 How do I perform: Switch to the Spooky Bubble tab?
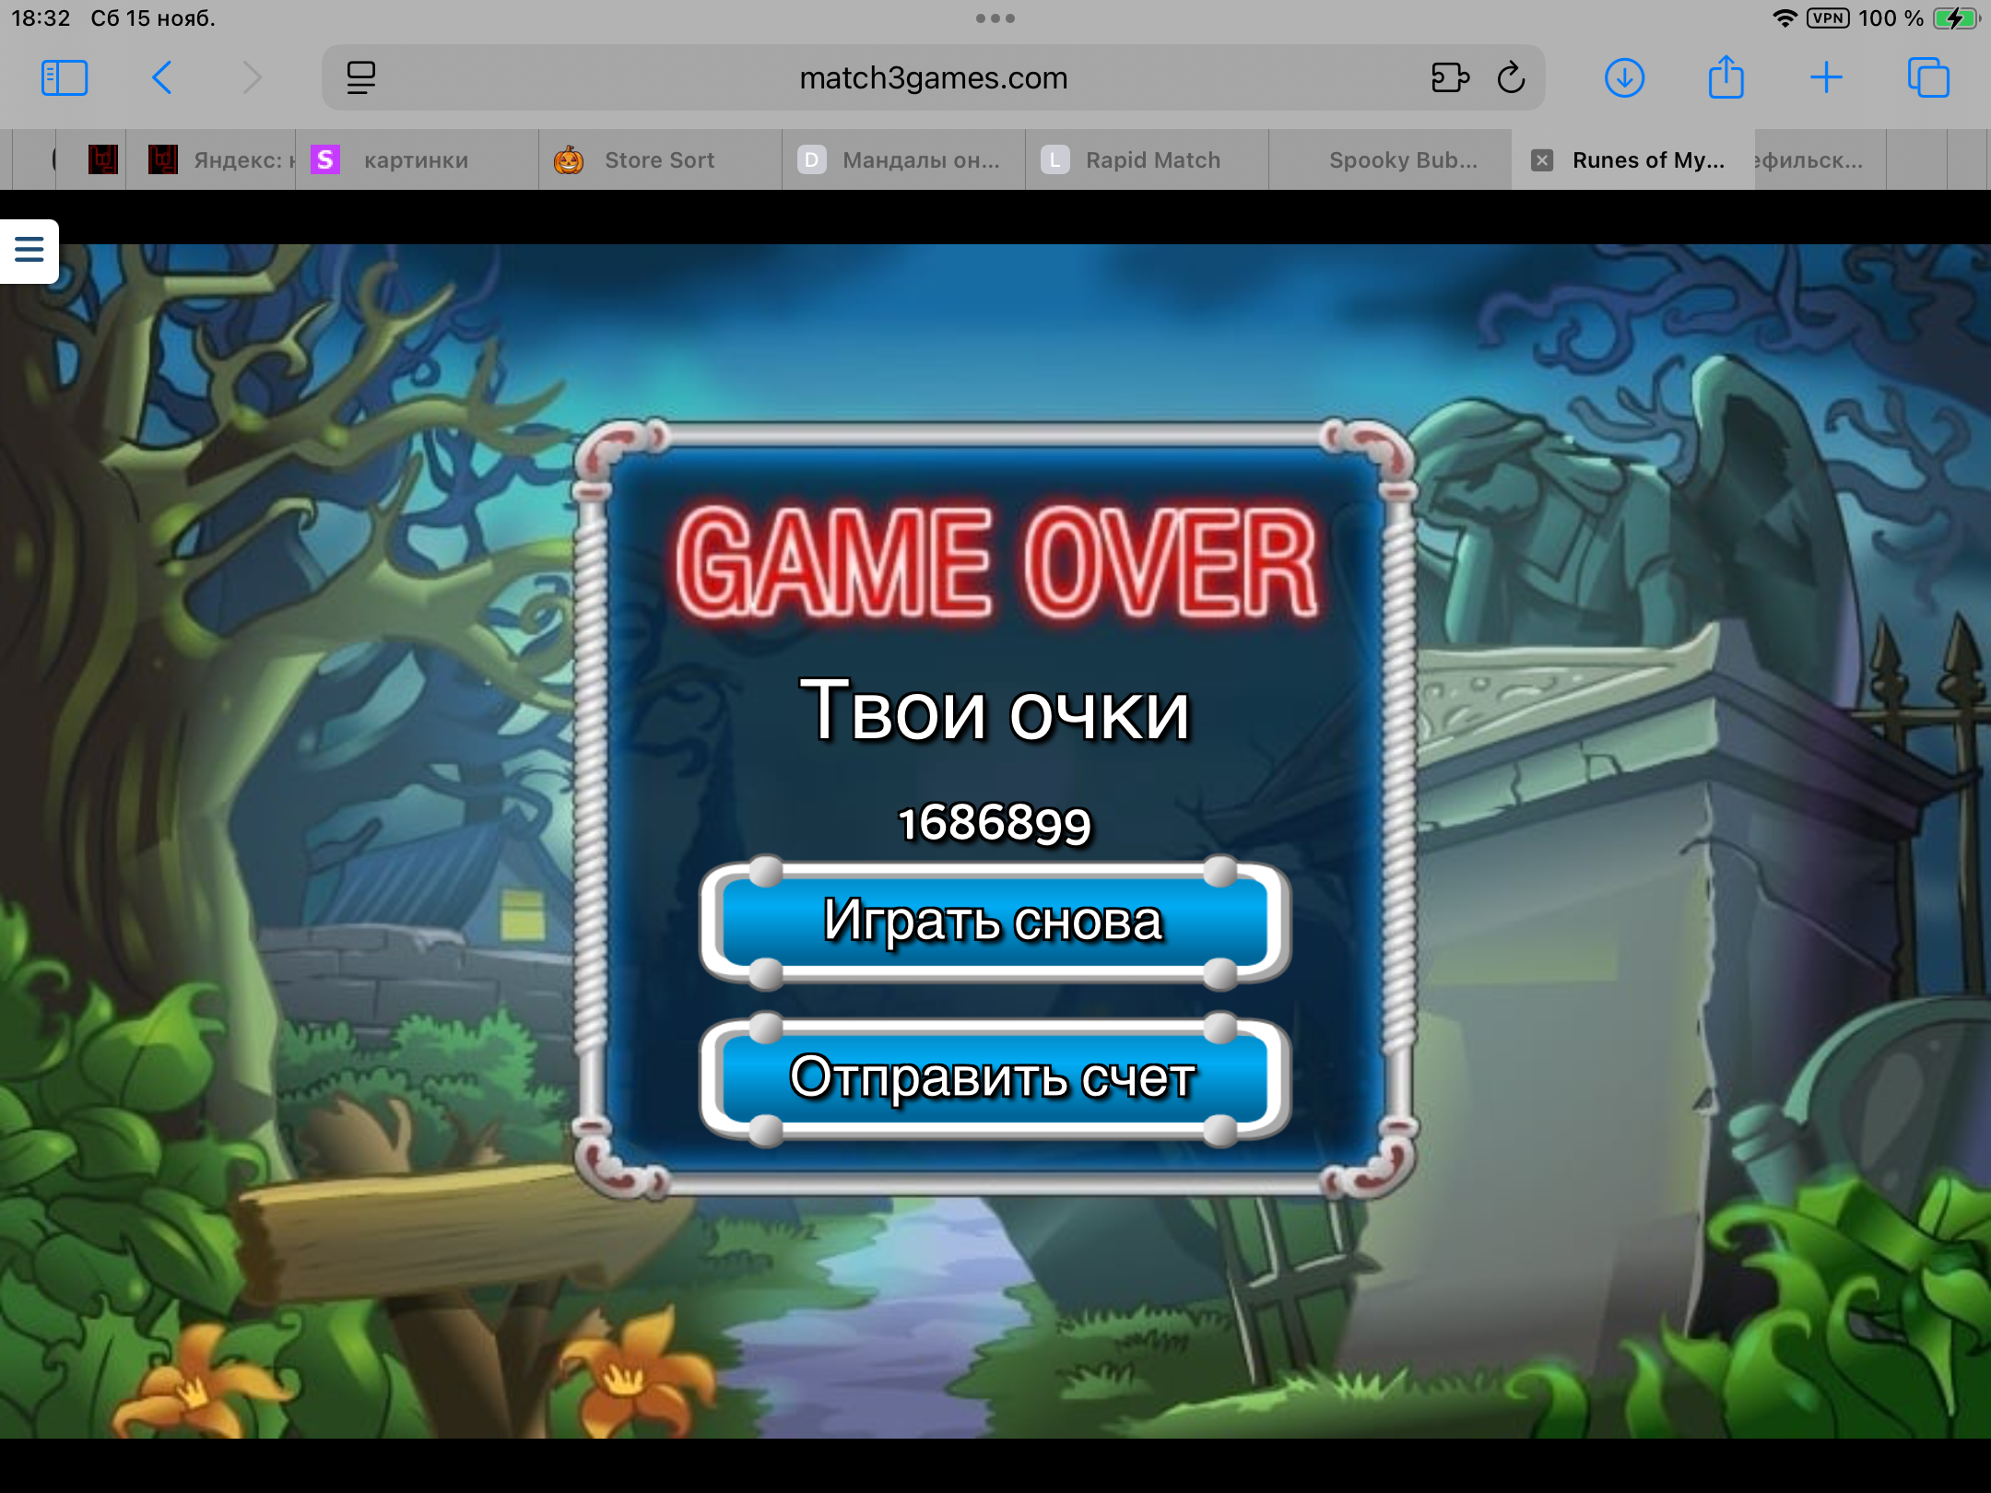point(1402,160)
